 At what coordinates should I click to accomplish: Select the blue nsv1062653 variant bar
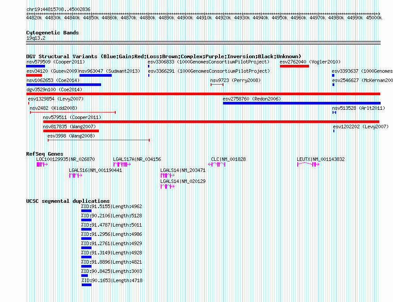(64, 85)
